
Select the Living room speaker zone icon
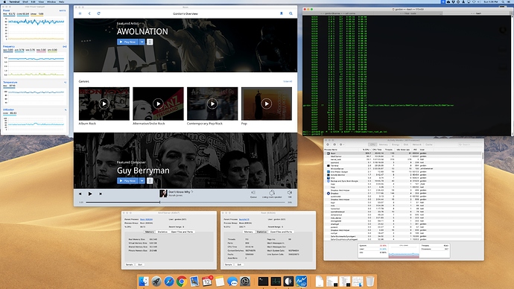click(x=272, y=194)
